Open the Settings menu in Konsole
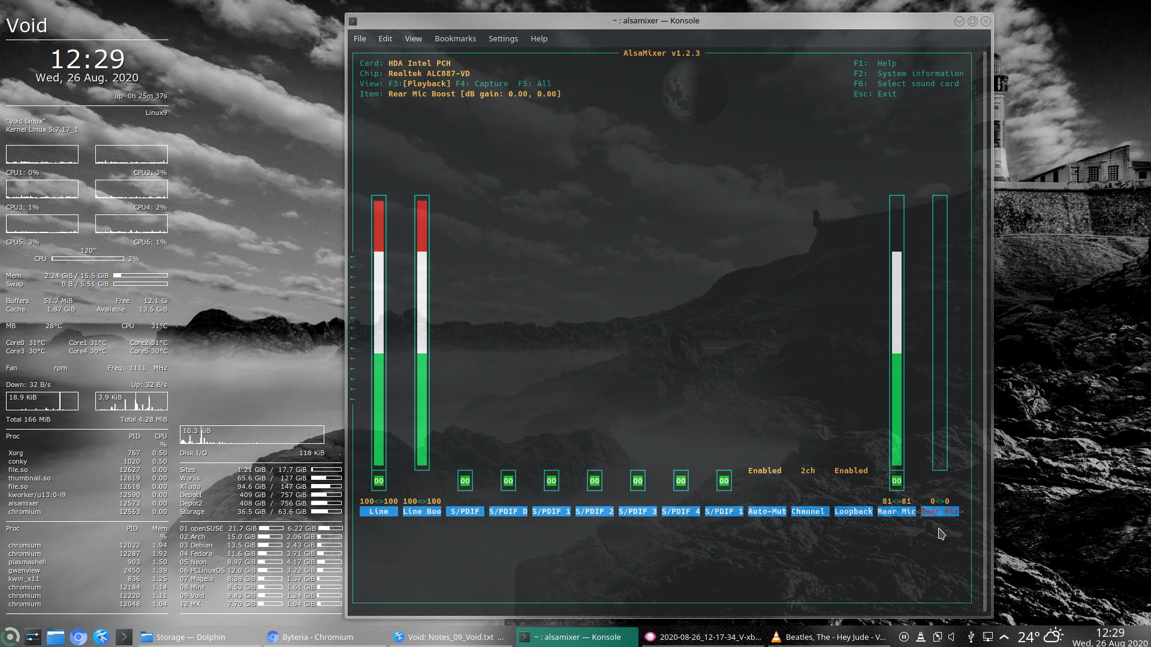 (x=503, y=38)
